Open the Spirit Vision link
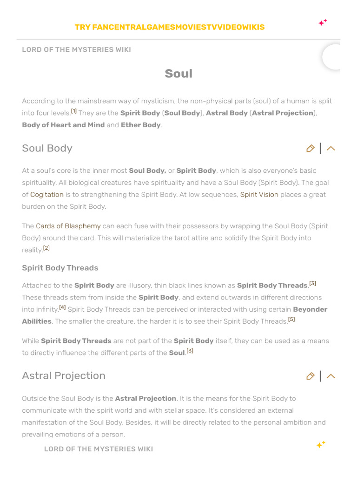The height and width of the screenshot is (477, 357). coord(259,195)
